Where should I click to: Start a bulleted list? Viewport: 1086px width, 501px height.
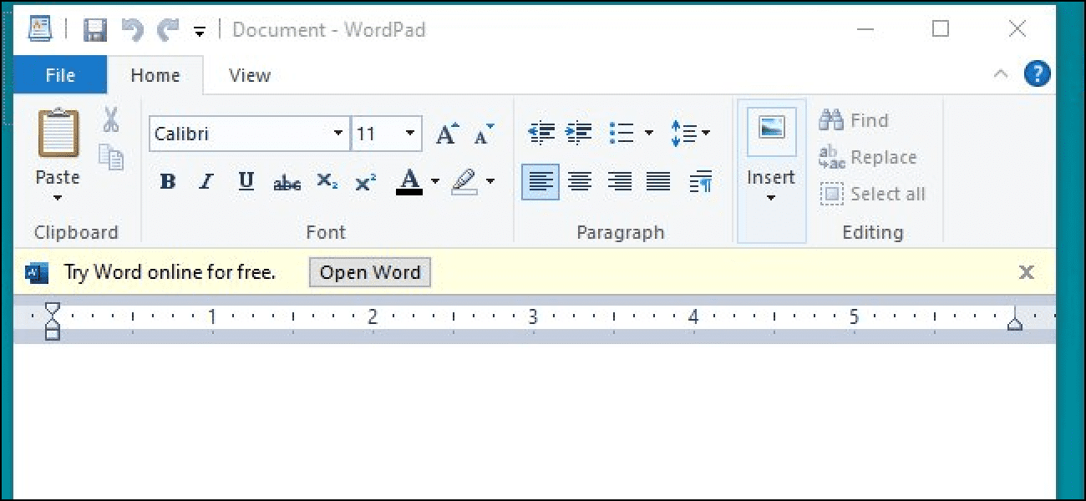622,133
